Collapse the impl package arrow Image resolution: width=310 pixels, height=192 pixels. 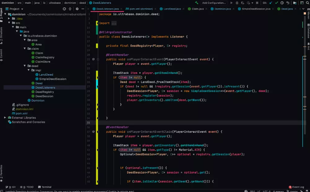(x=29, y=70)
